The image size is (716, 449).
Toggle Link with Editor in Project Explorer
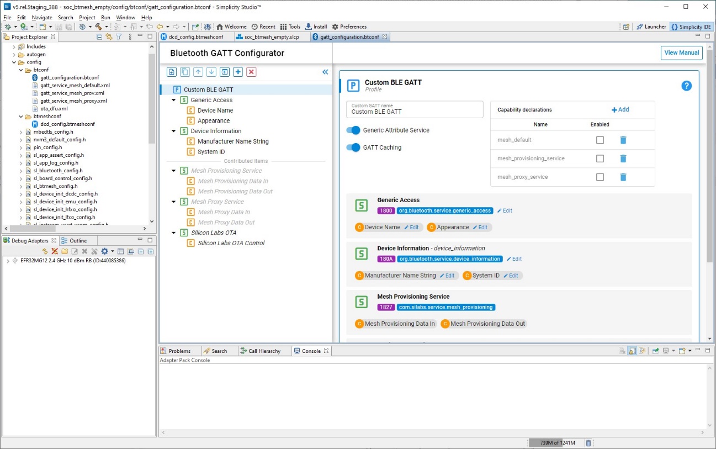tap(109, 37)
